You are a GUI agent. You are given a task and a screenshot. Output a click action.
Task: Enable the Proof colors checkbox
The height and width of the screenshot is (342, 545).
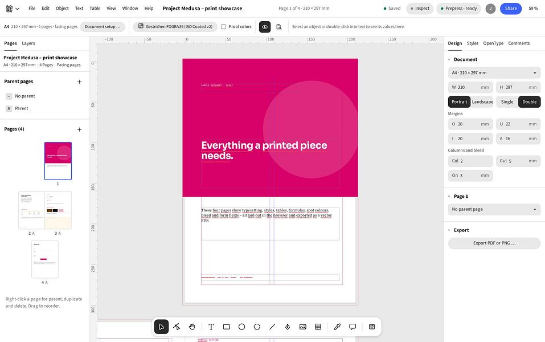pos(223,27)
